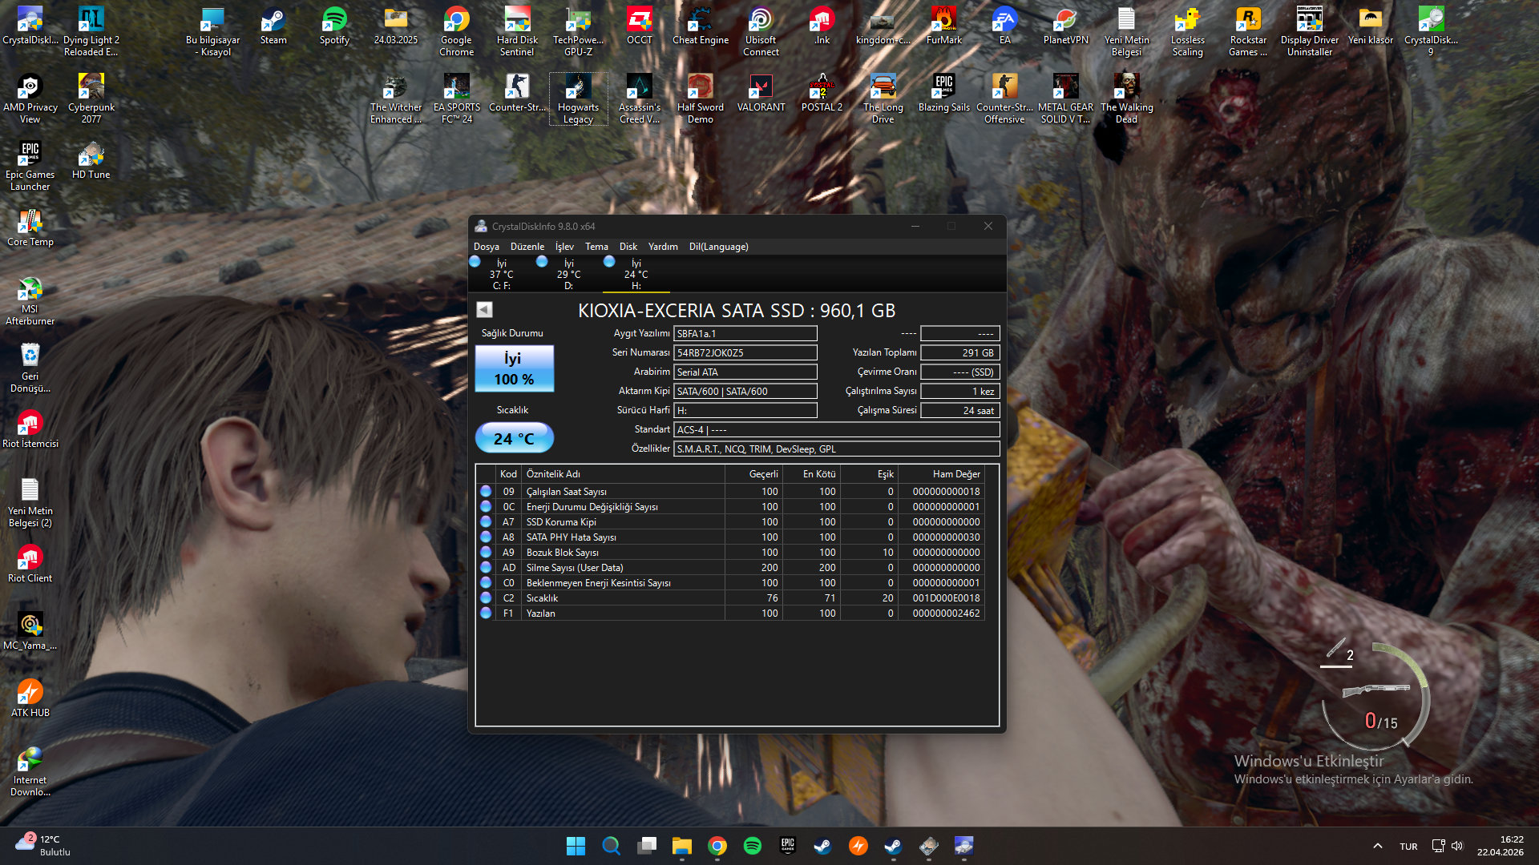The width and height of the screenshot is (1539, 865).
Task: Open the volume control in system tray
Action: click(x=1457, y=846)
